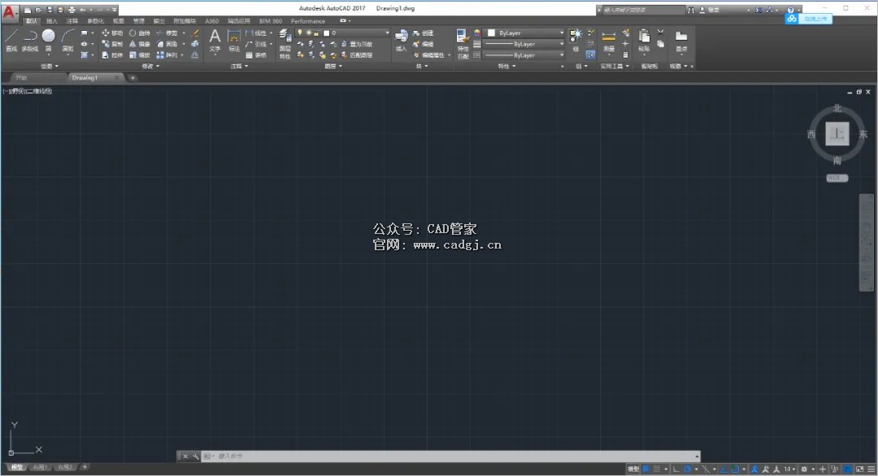
Task: Click the Erase tool in Modify panel
Action: 195,33
